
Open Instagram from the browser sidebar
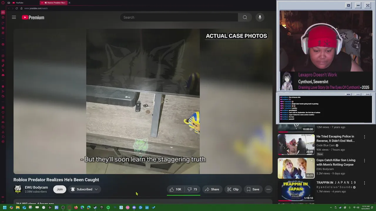[x=3, y=61]
